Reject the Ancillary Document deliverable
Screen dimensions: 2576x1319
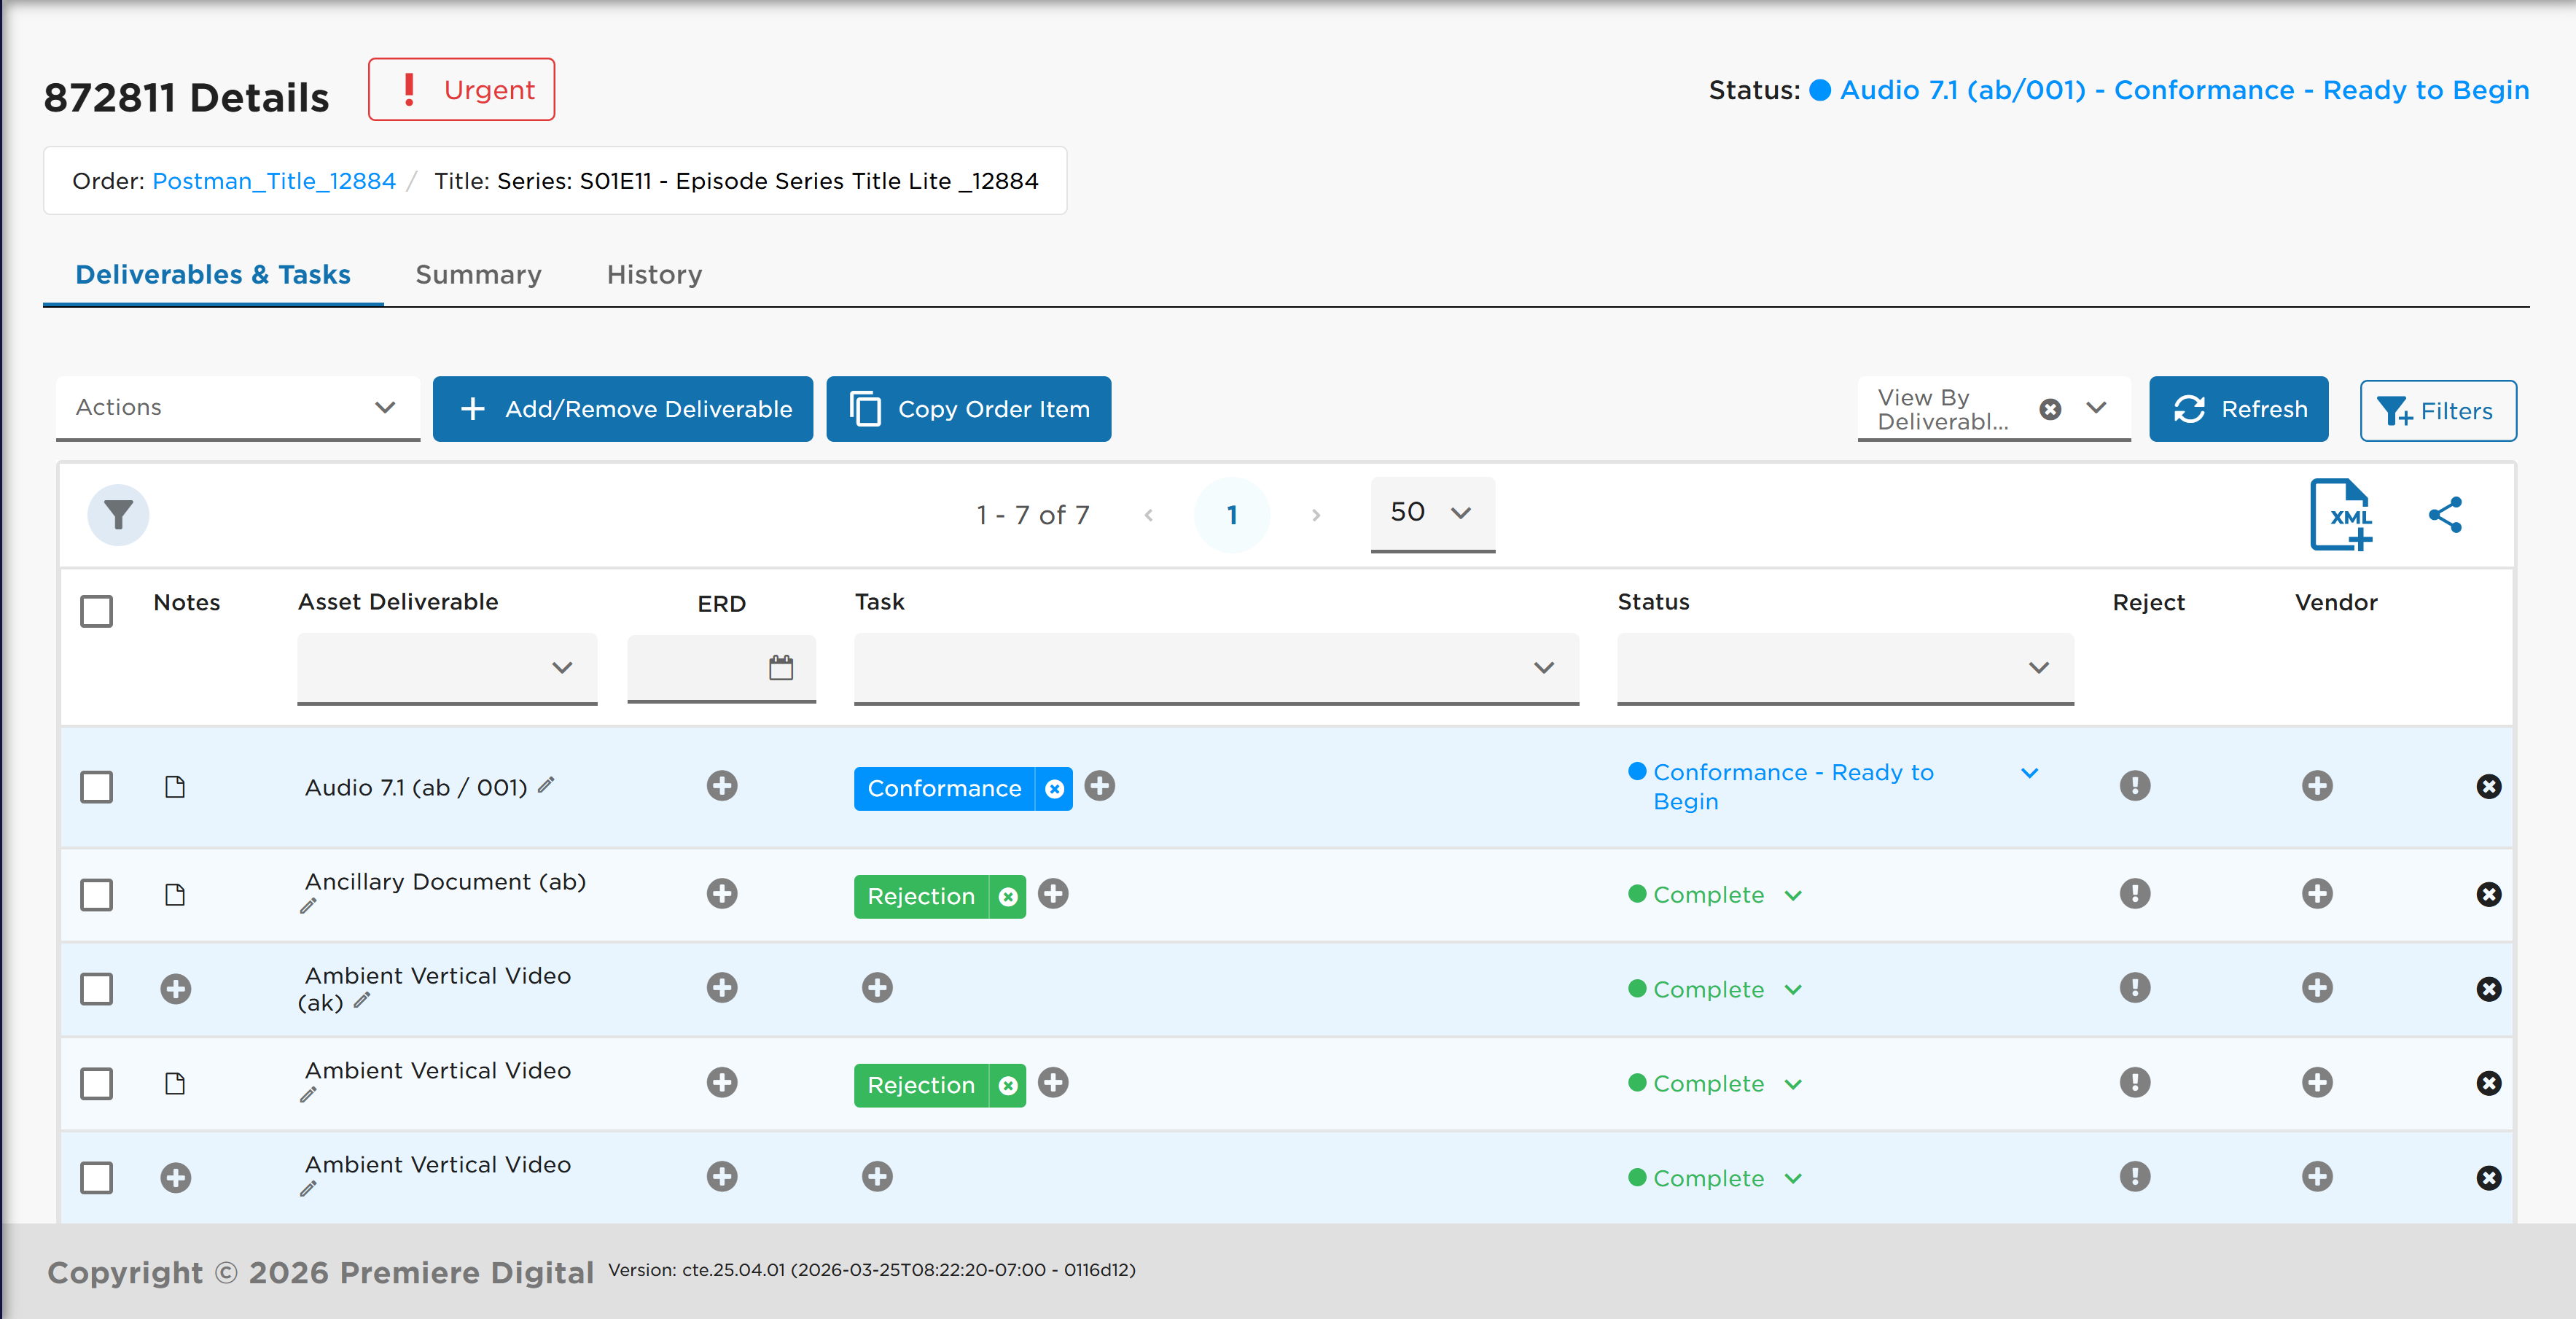[x=2135, y=894]
